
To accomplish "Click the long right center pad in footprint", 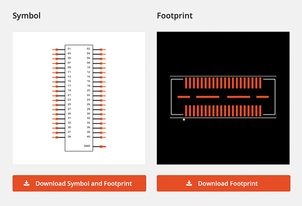I will (x=238, y=97).
